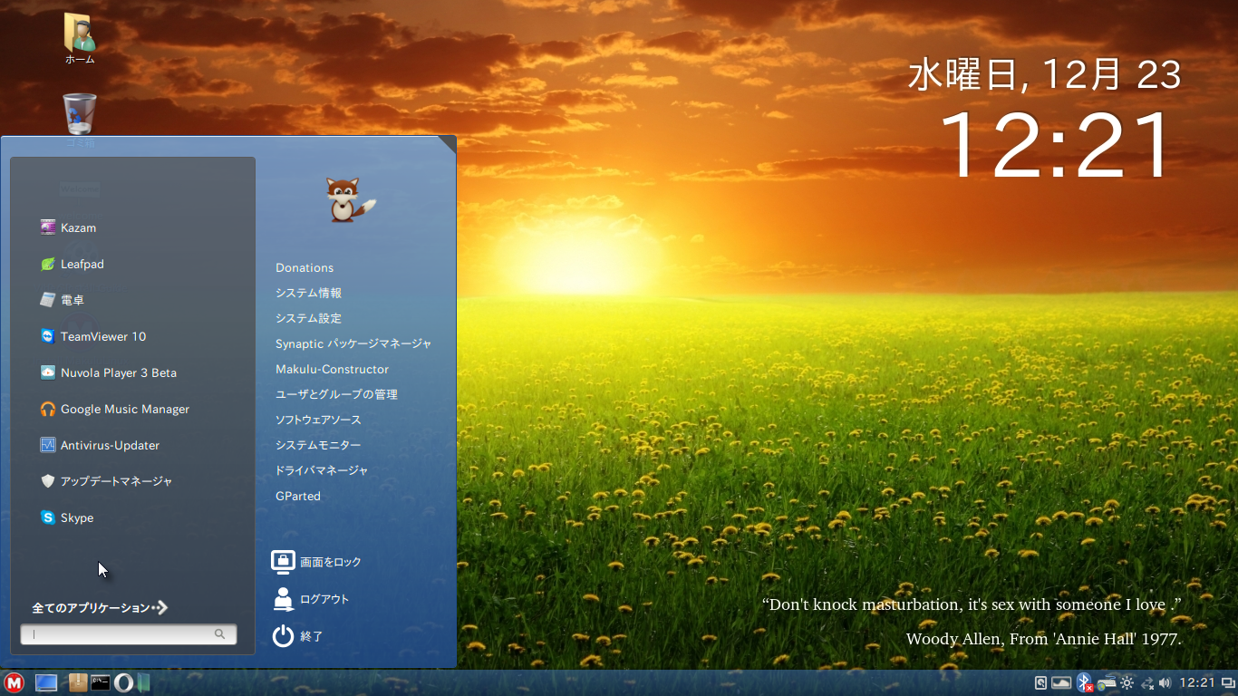Open the package archive icon in the taskbar
This screenshot has width=1238, height=696.
tap(78, 682)
